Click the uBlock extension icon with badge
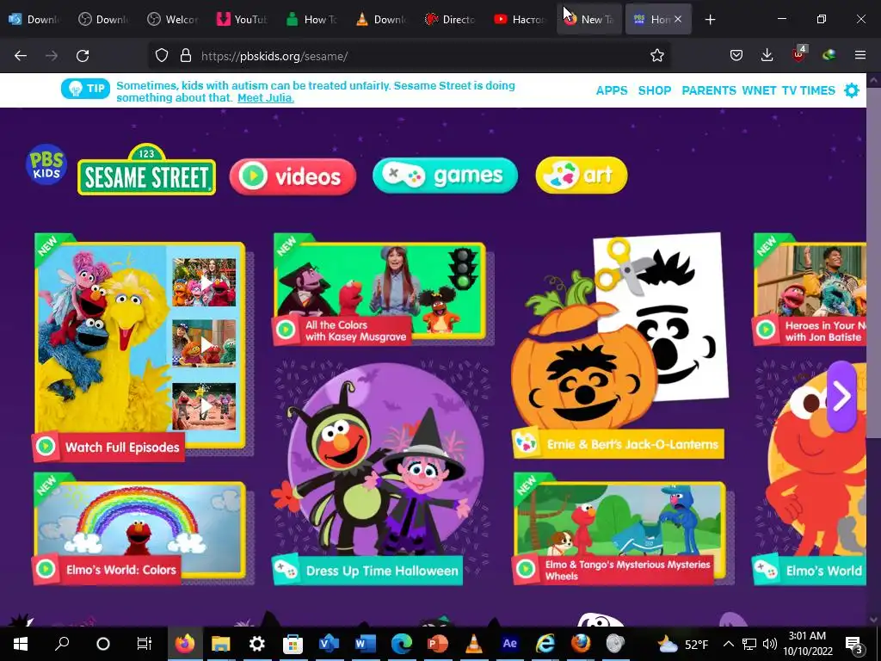 (798, 54)
